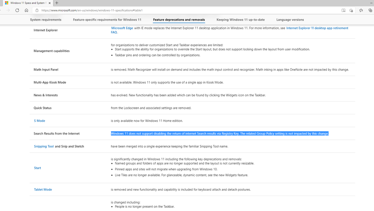This screenshot has width=374, height=211.
Task: Click 'People is no longer present' bullet
Action: click(x=145, y=207)
